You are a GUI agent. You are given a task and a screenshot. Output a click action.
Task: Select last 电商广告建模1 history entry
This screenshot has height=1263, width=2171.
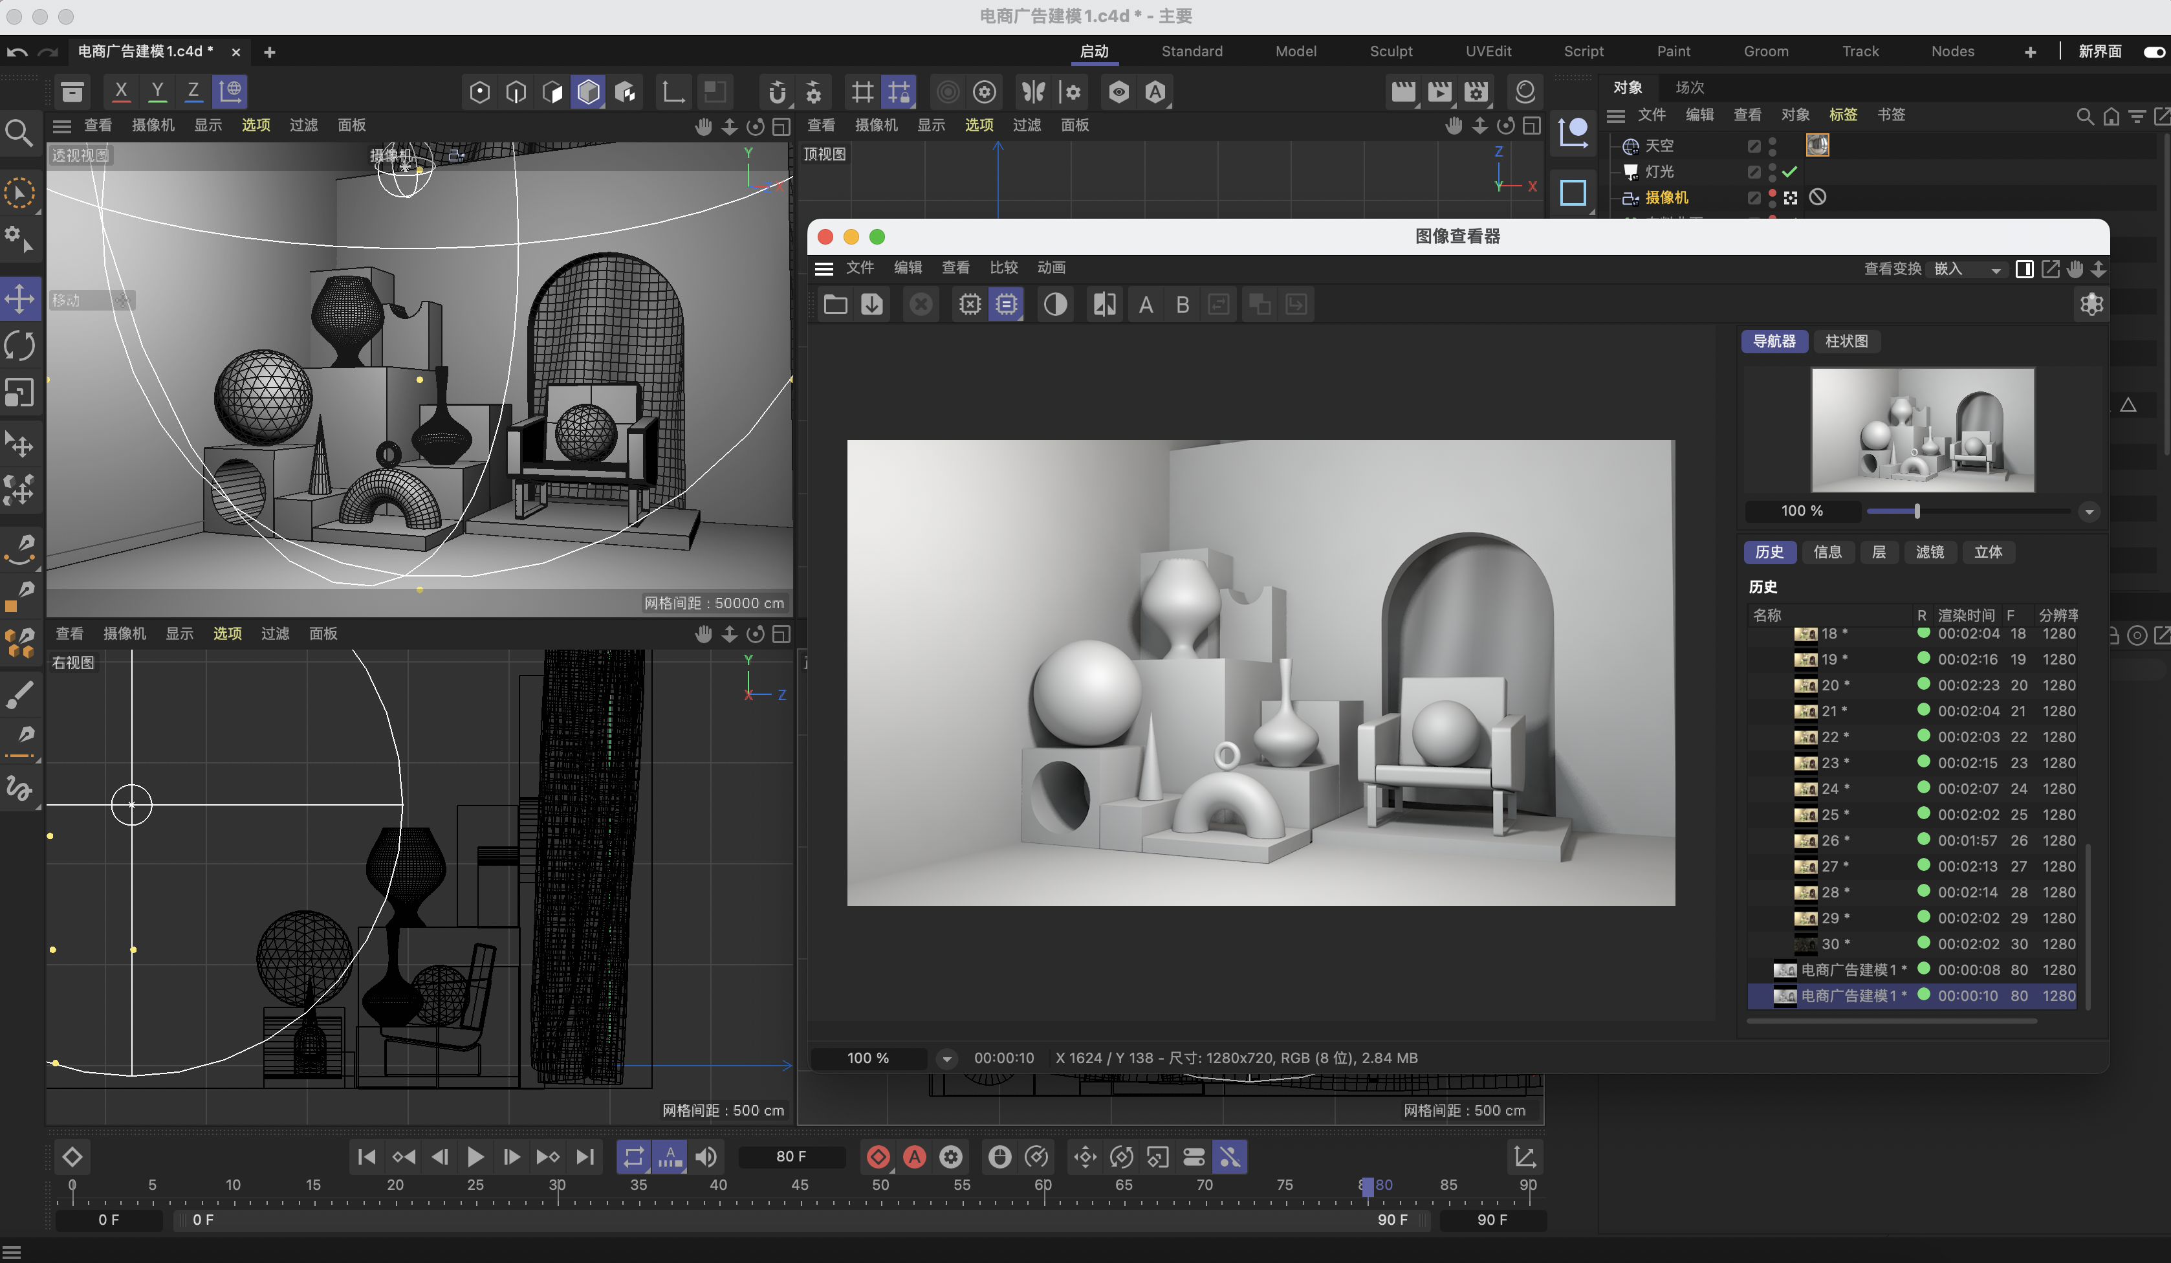pyautogui.click(x=1912, y=996)
